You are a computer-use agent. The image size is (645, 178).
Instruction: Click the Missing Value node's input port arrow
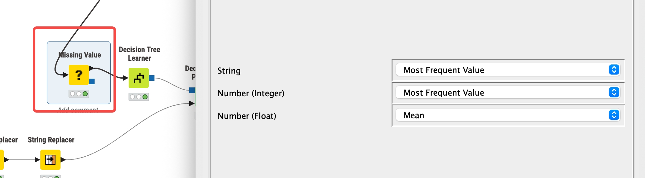pos(66,75)
